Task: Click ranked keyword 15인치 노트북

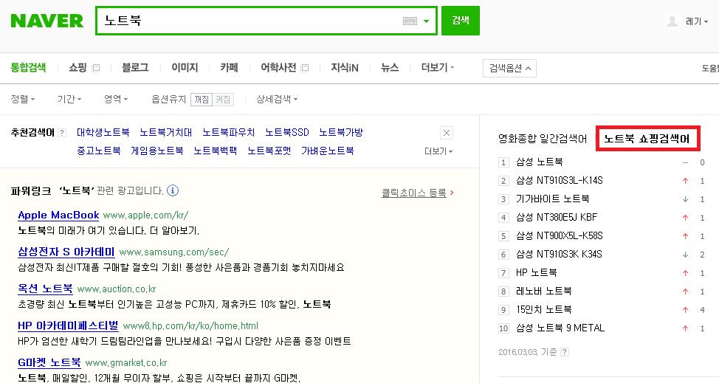Action: (543, 309)
